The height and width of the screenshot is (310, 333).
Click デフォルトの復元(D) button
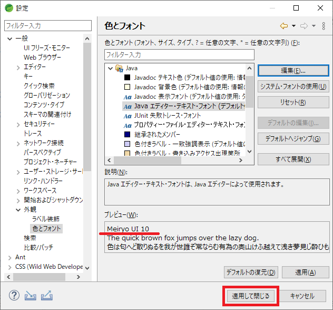[251, 272]
